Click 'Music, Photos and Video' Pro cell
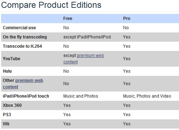The height and width of the screenshot is (130, 179). 147,96
